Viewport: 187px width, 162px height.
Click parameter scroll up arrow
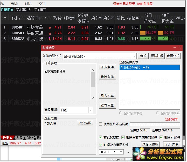click(93, 70)
